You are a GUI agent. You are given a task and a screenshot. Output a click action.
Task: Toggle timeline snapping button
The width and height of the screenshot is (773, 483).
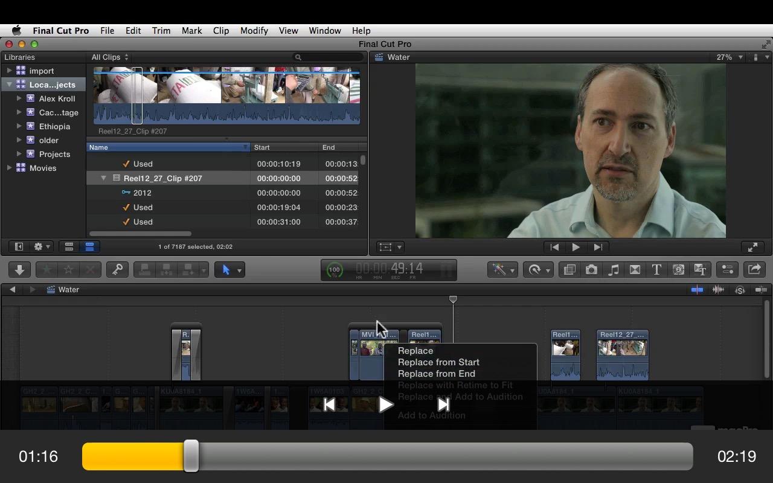coord(760,290)
